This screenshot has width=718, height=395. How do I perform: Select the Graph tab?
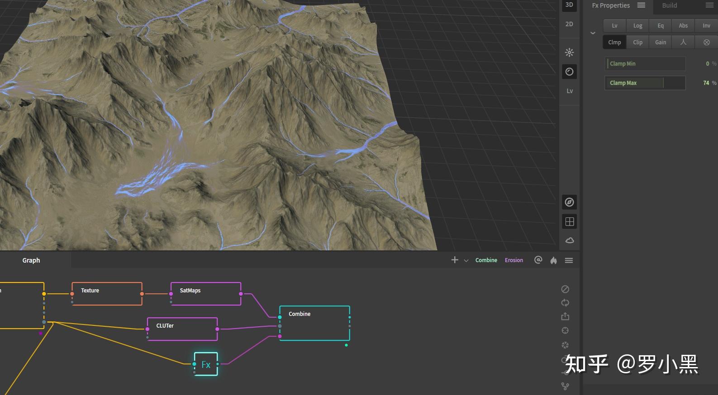[31, 260]
